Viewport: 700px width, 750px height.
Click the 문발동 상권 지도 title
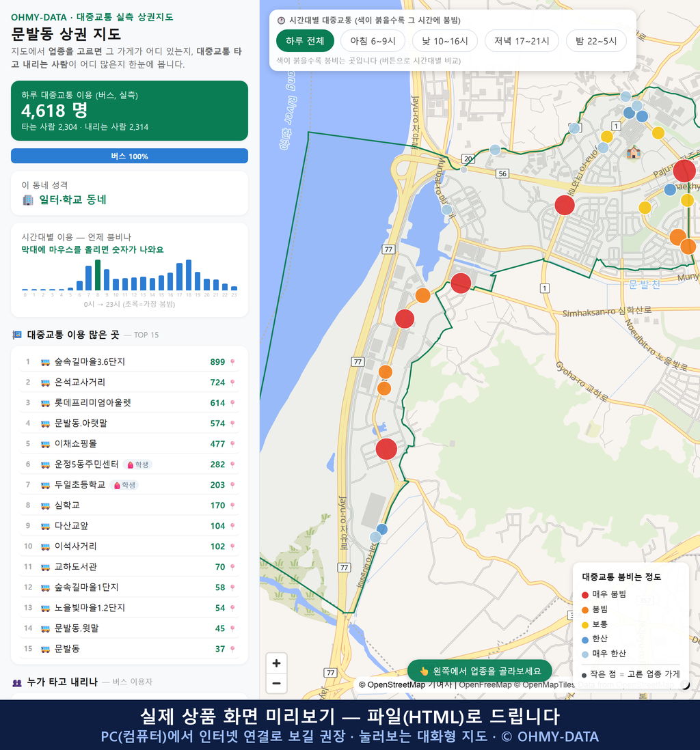point(66,34)
